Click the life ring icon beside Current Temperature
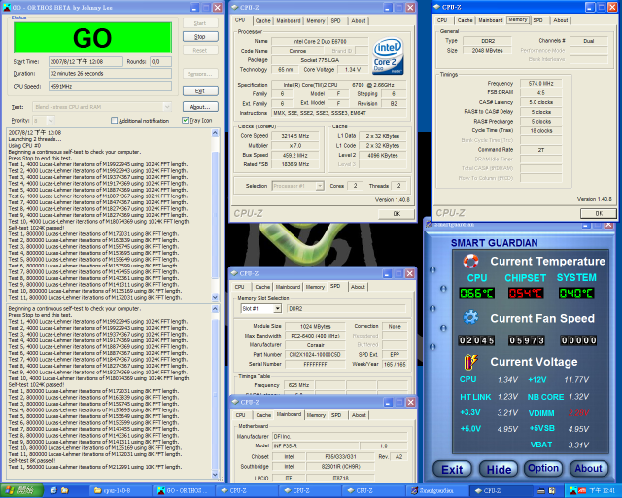This screenshot has height=498, width=622. (x=470, y=261)
